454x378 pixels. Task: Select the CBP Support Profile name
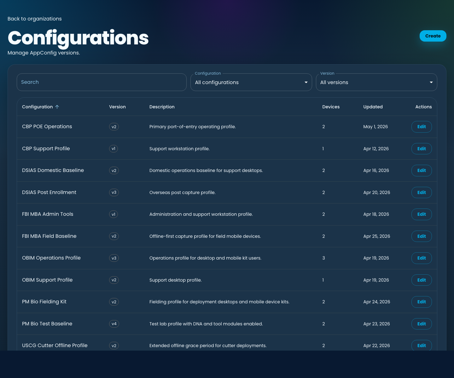(x=46, y=148)
